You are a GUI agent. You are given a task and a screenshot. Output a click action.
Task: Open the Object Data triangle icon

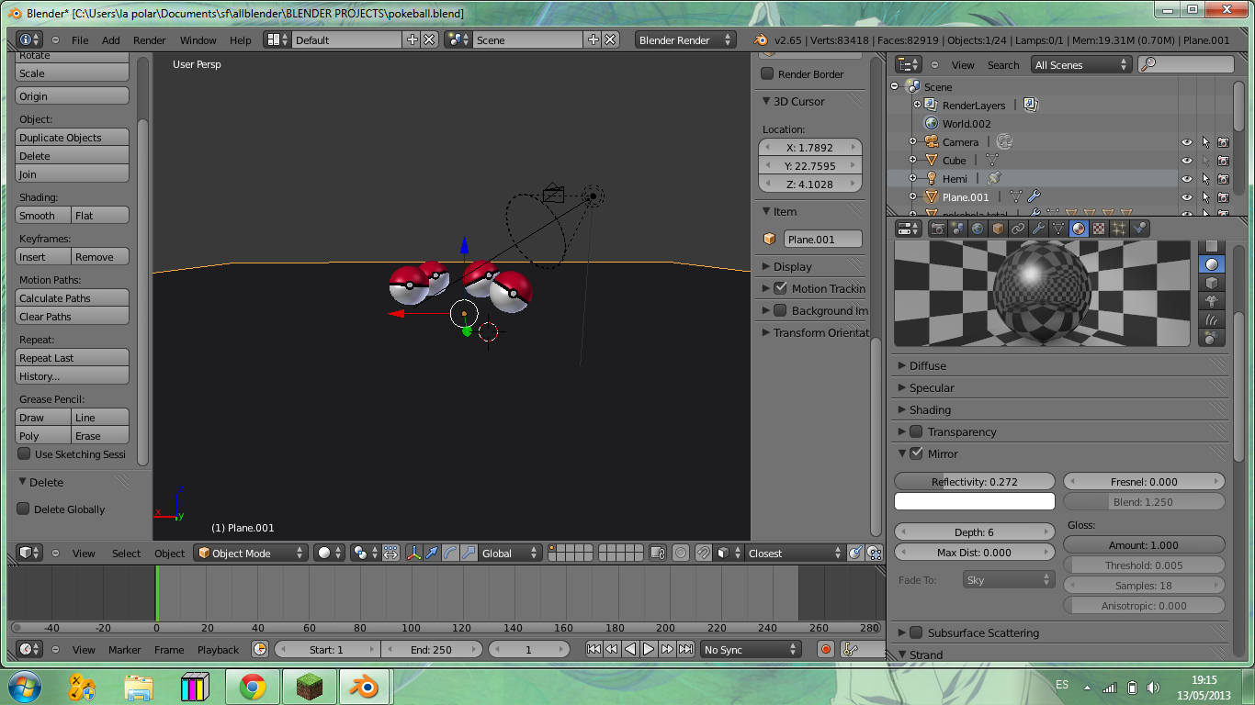click(1058, 229)
